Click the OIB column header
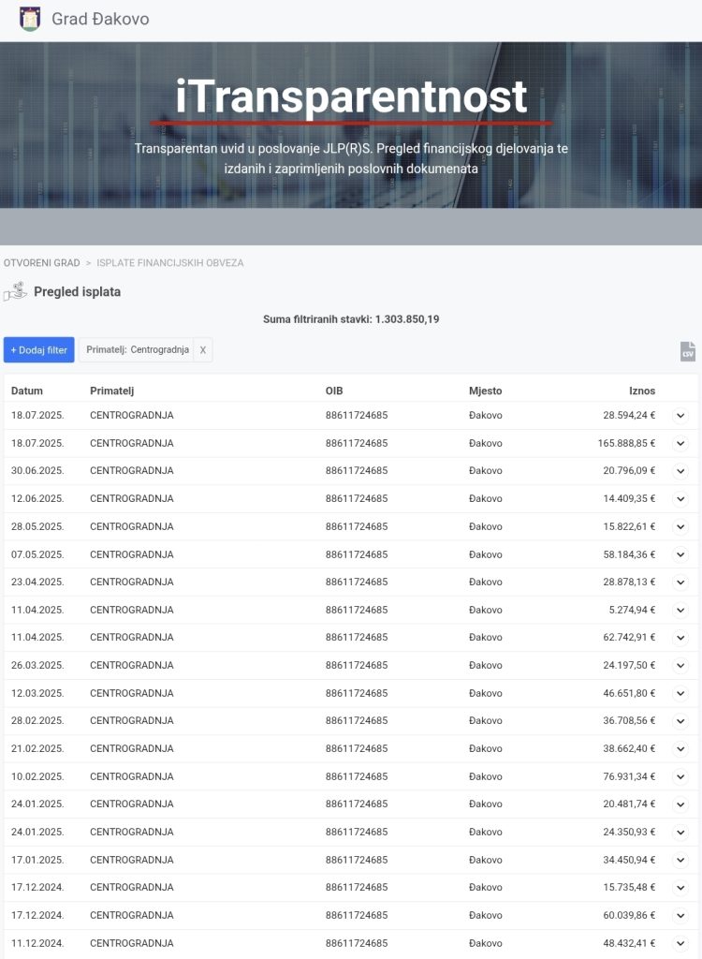 (x=334, y=391)
